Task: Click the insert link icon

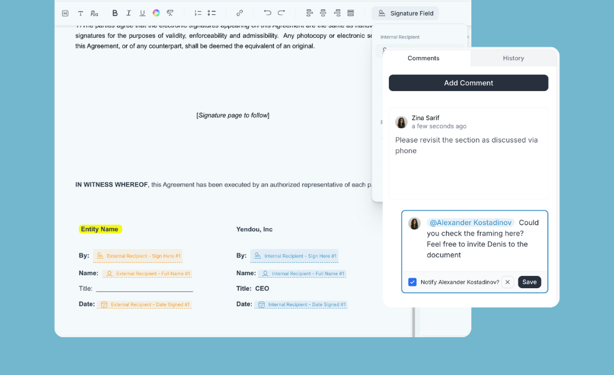Action: point(239,13)
